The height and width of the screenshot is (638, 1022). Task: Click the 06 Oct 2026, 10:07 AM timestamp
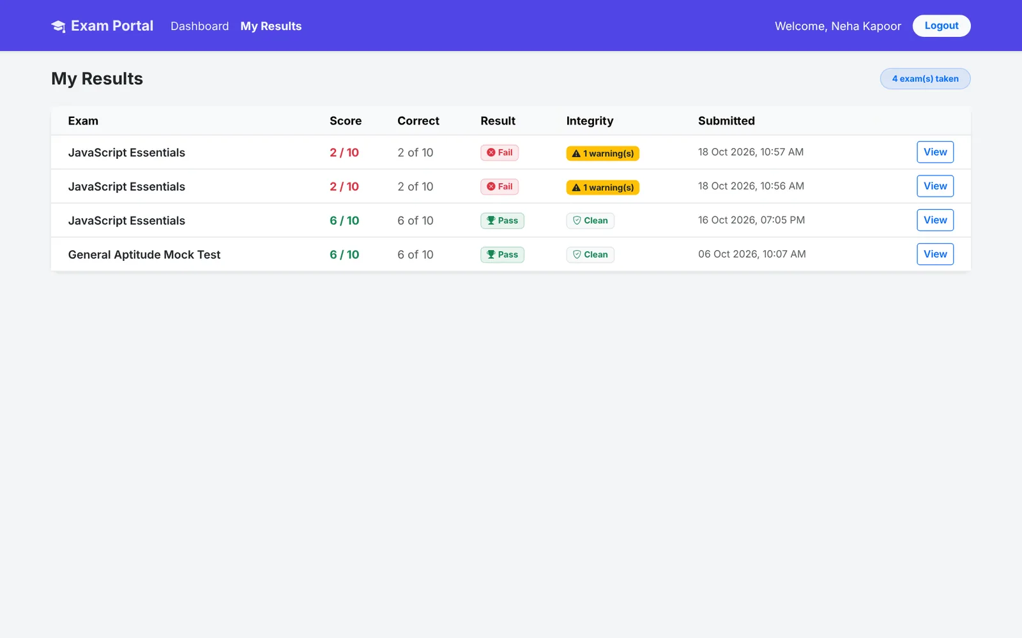[752, 254]
